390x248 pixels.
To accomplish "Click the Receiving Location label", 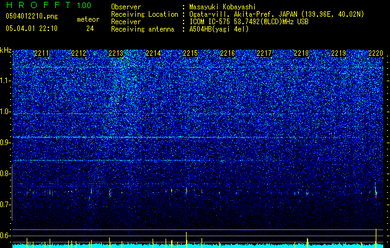I will coord(144,14).
